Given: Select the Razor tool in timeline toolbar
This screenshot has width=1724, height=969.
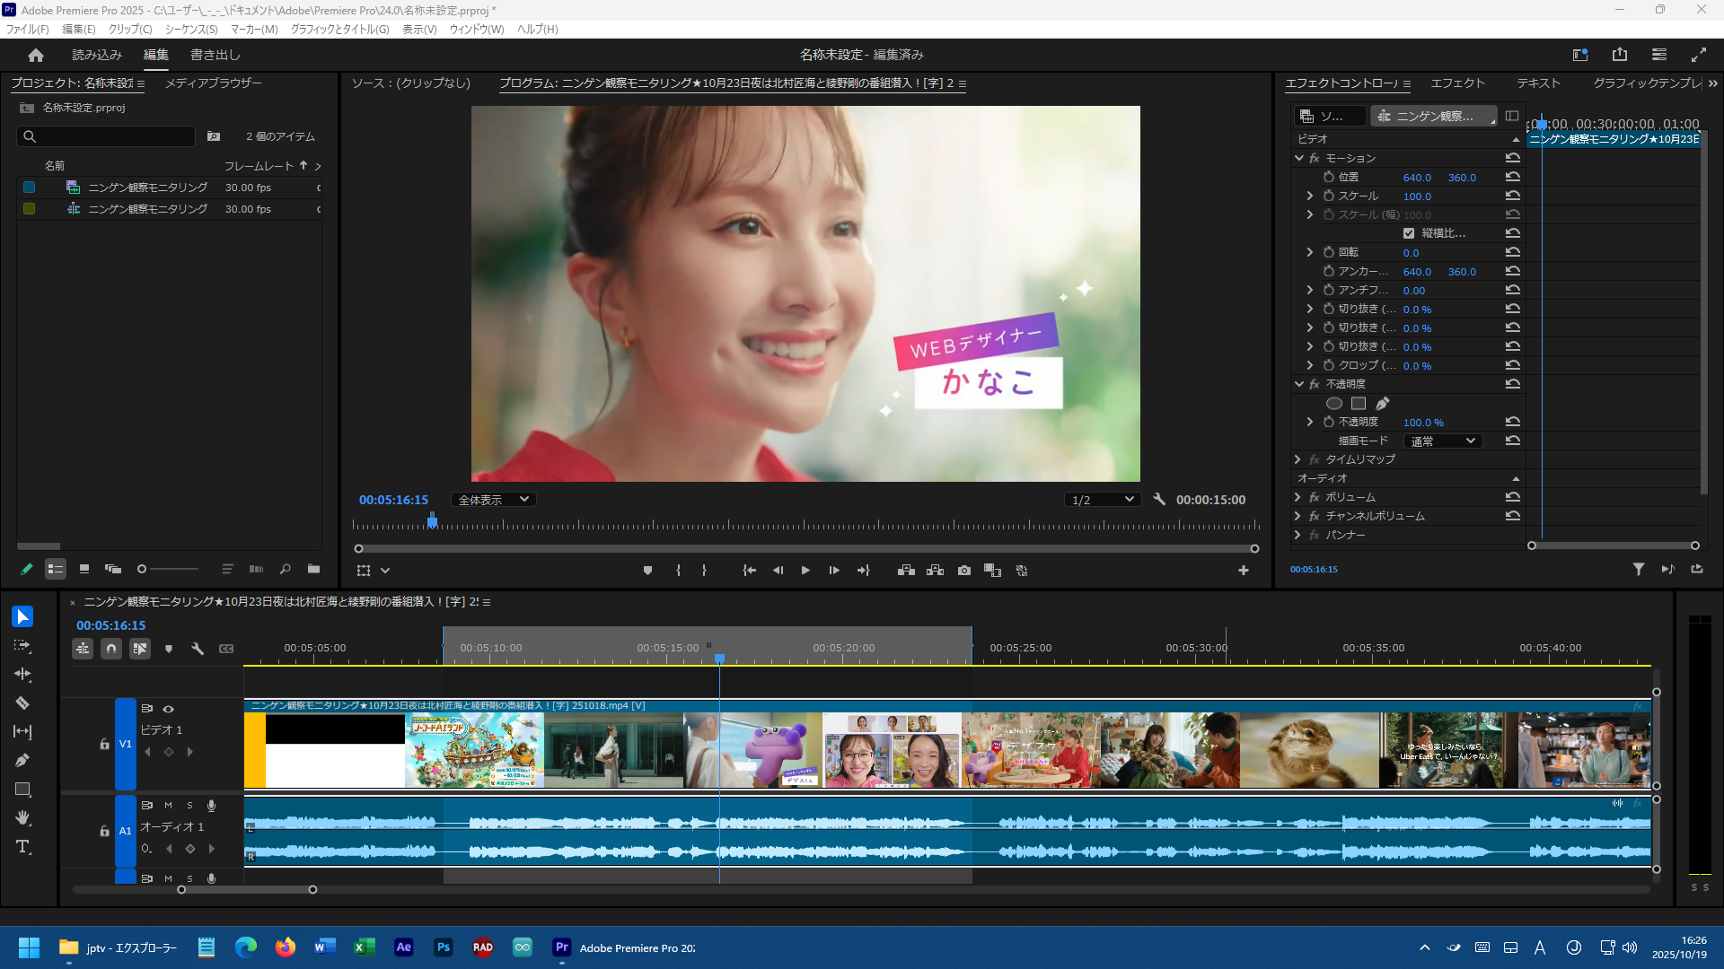Looking at the screenshot, I should tap(22, 703).
